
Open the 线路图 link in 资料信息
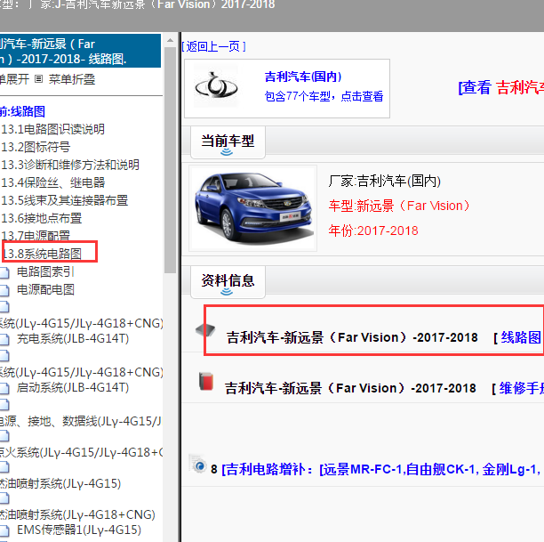(x=521, y=337)
